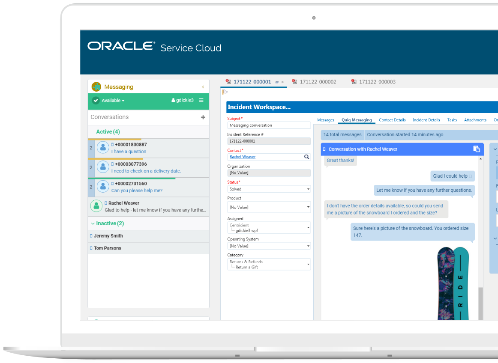
Task: Click the Glad I could help message
Action: [x=452, y=176]
